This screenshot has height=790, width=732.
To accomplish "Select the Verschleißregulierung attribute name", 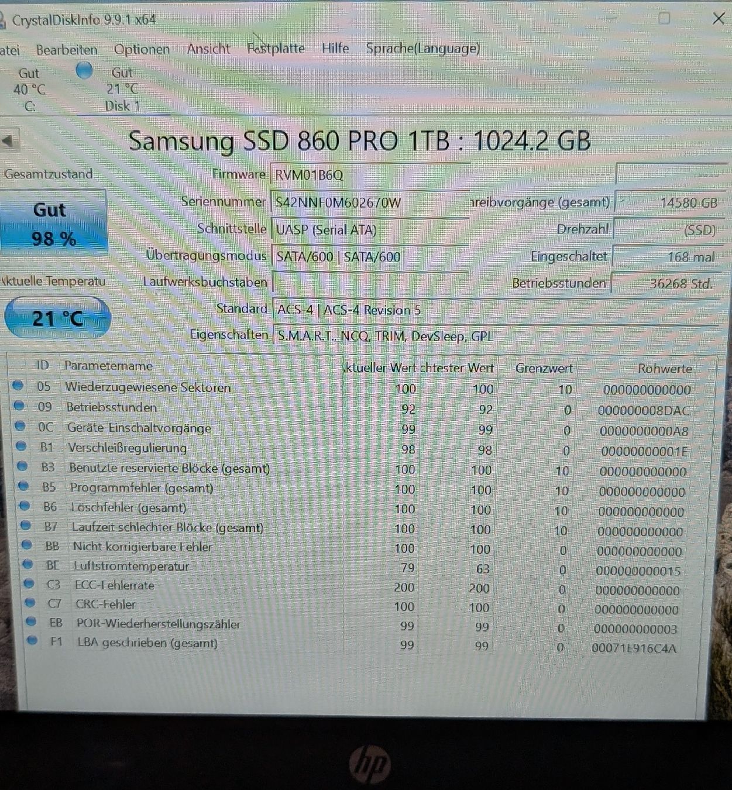I will (127, 448).
